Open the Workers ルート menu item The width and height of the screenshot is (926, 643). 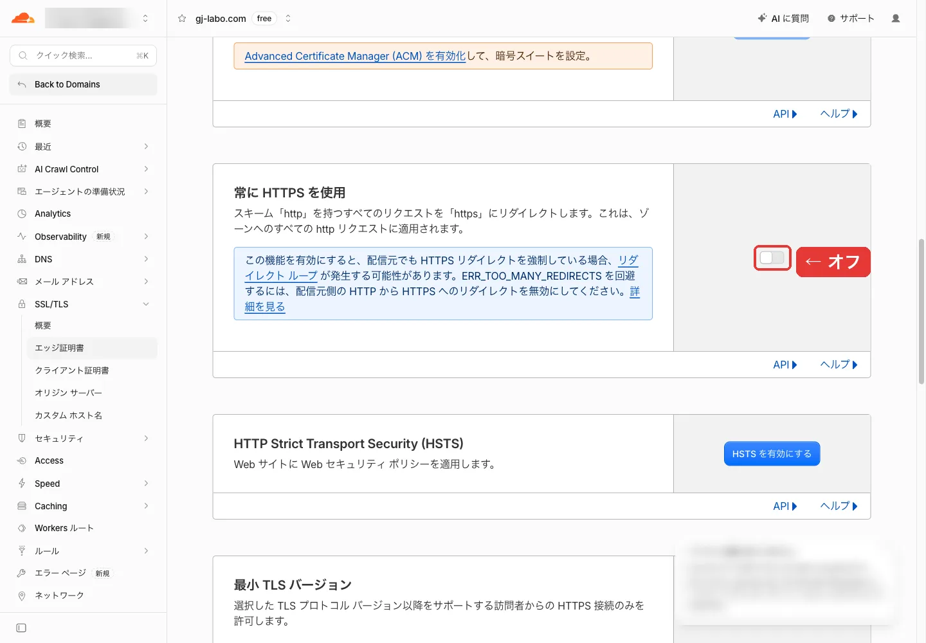(x=83, y=528)
